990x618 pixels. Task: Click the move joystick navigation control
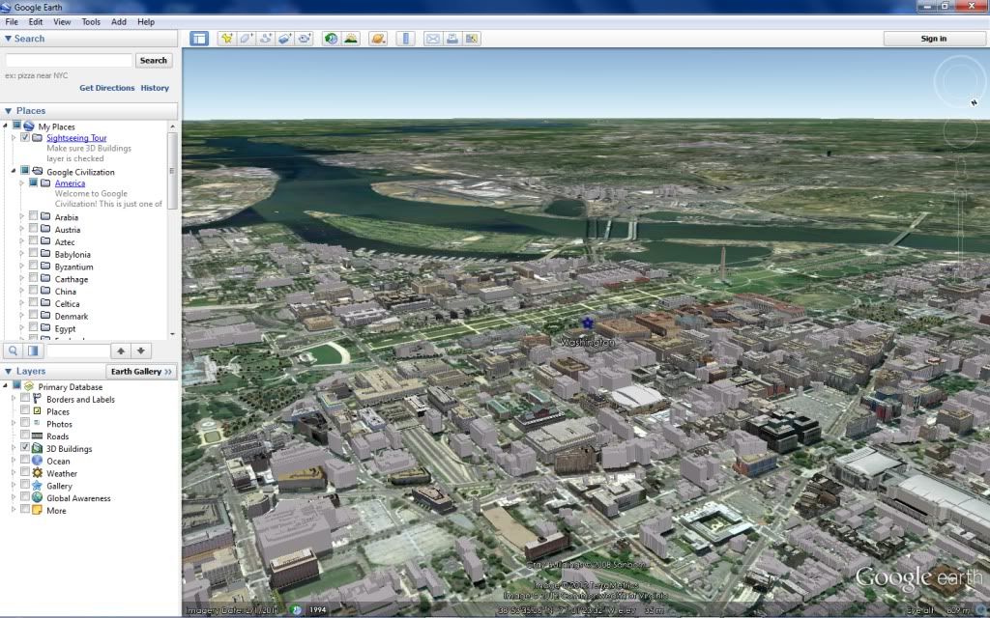(960, 131)
